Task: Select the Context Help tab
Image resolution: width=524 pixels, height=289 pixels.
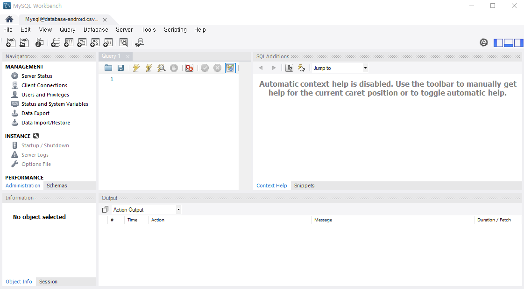Action: pyautogui.click(x=272, y=186)
